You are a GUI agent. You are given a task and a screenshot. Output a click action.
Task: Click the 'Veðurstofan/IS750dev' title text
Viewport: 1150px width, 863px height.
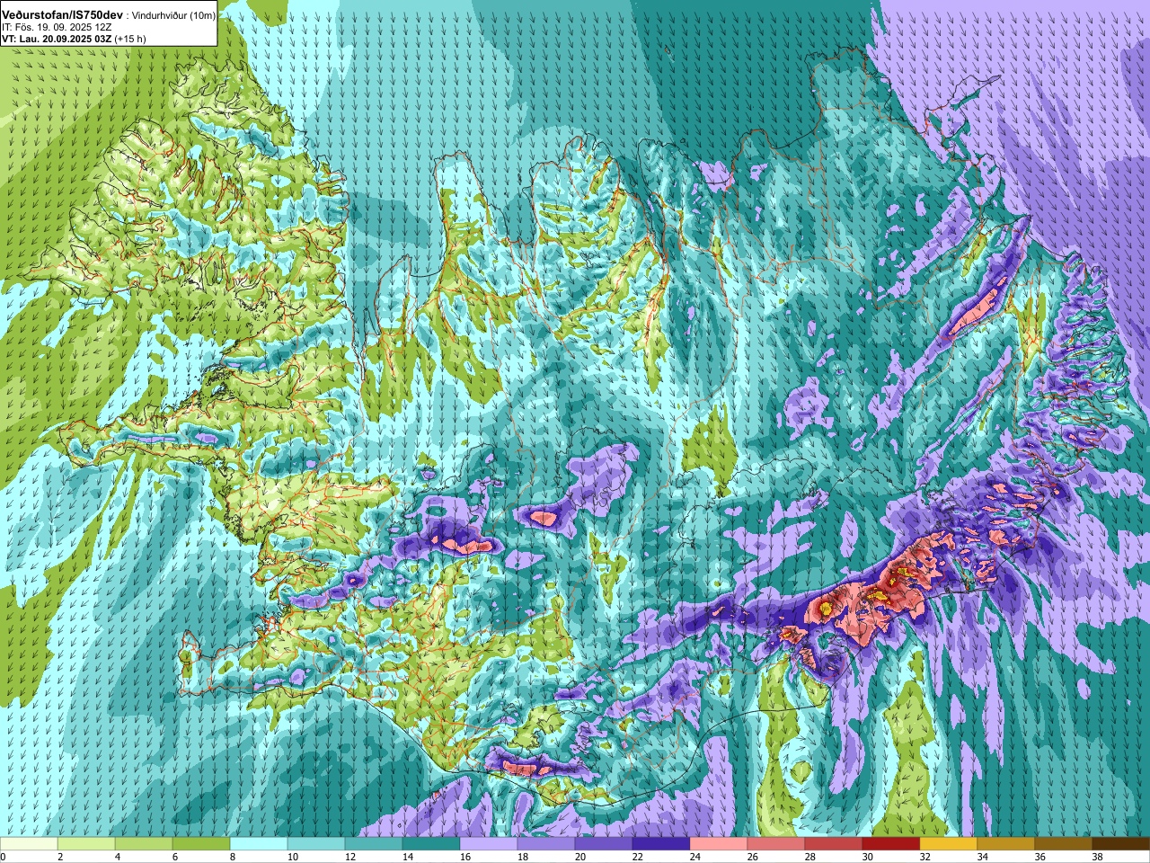pos(63,15)
